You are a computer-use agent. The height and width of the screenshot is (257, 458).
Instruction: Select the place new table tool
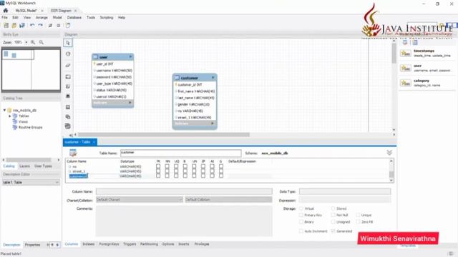pyautogui.click(x=68, y=107)
